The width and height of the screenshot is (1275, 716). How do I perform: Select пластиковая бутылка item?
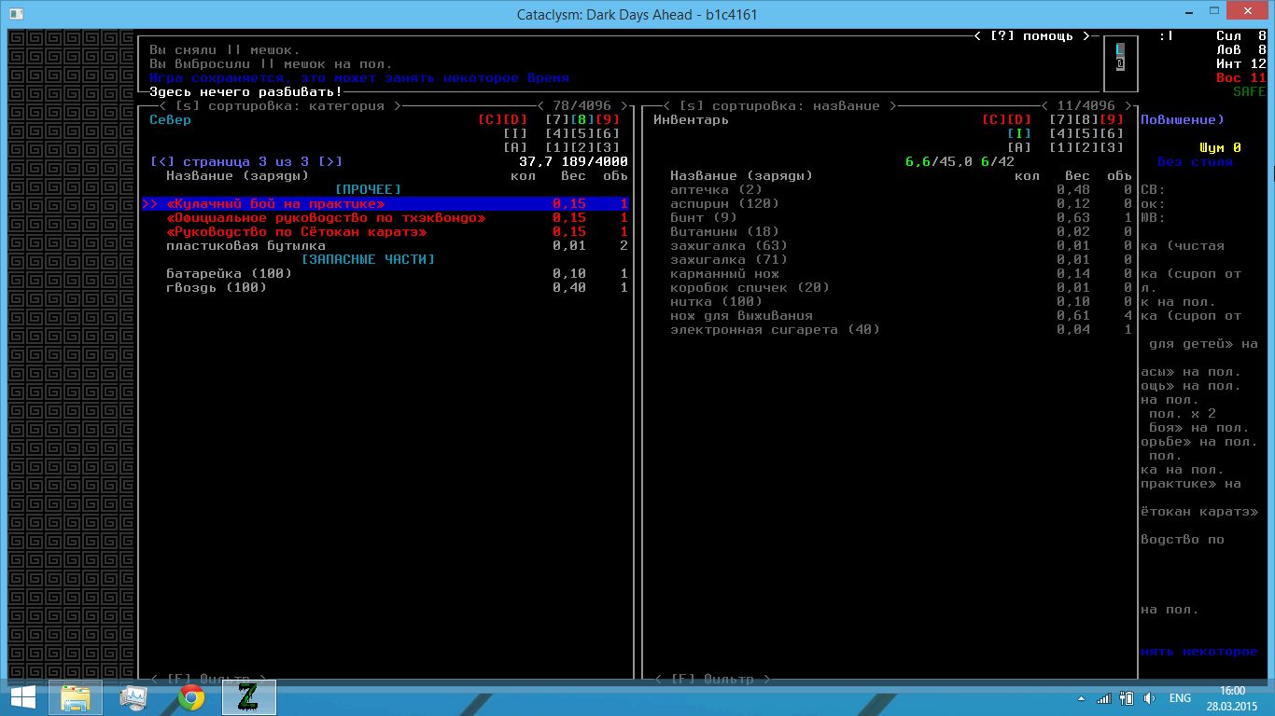click(385, 246)
